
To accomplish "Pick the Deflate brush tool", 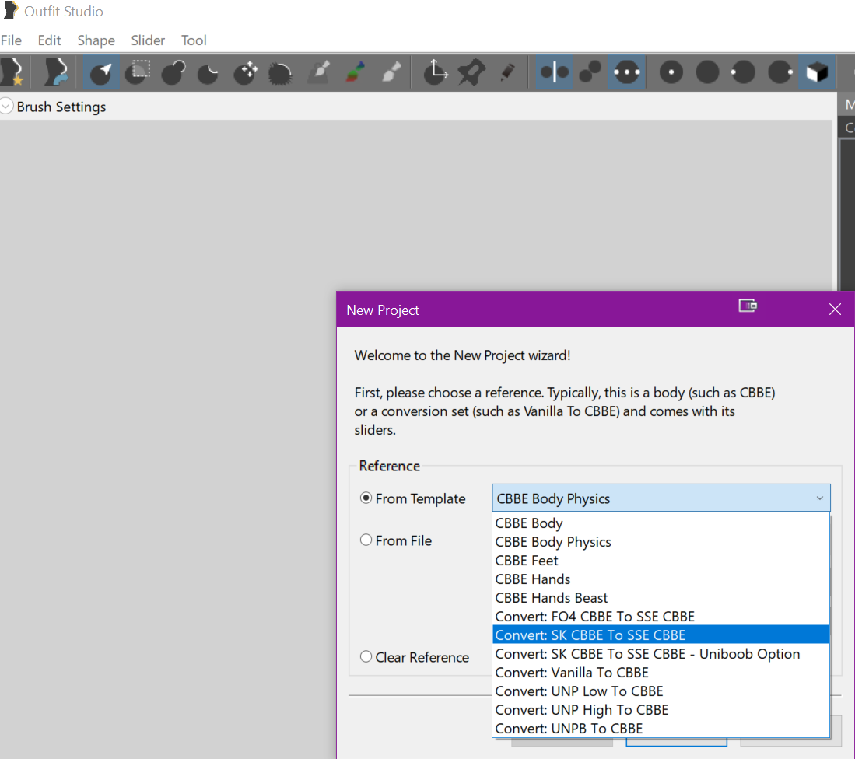I will (208, 72).
